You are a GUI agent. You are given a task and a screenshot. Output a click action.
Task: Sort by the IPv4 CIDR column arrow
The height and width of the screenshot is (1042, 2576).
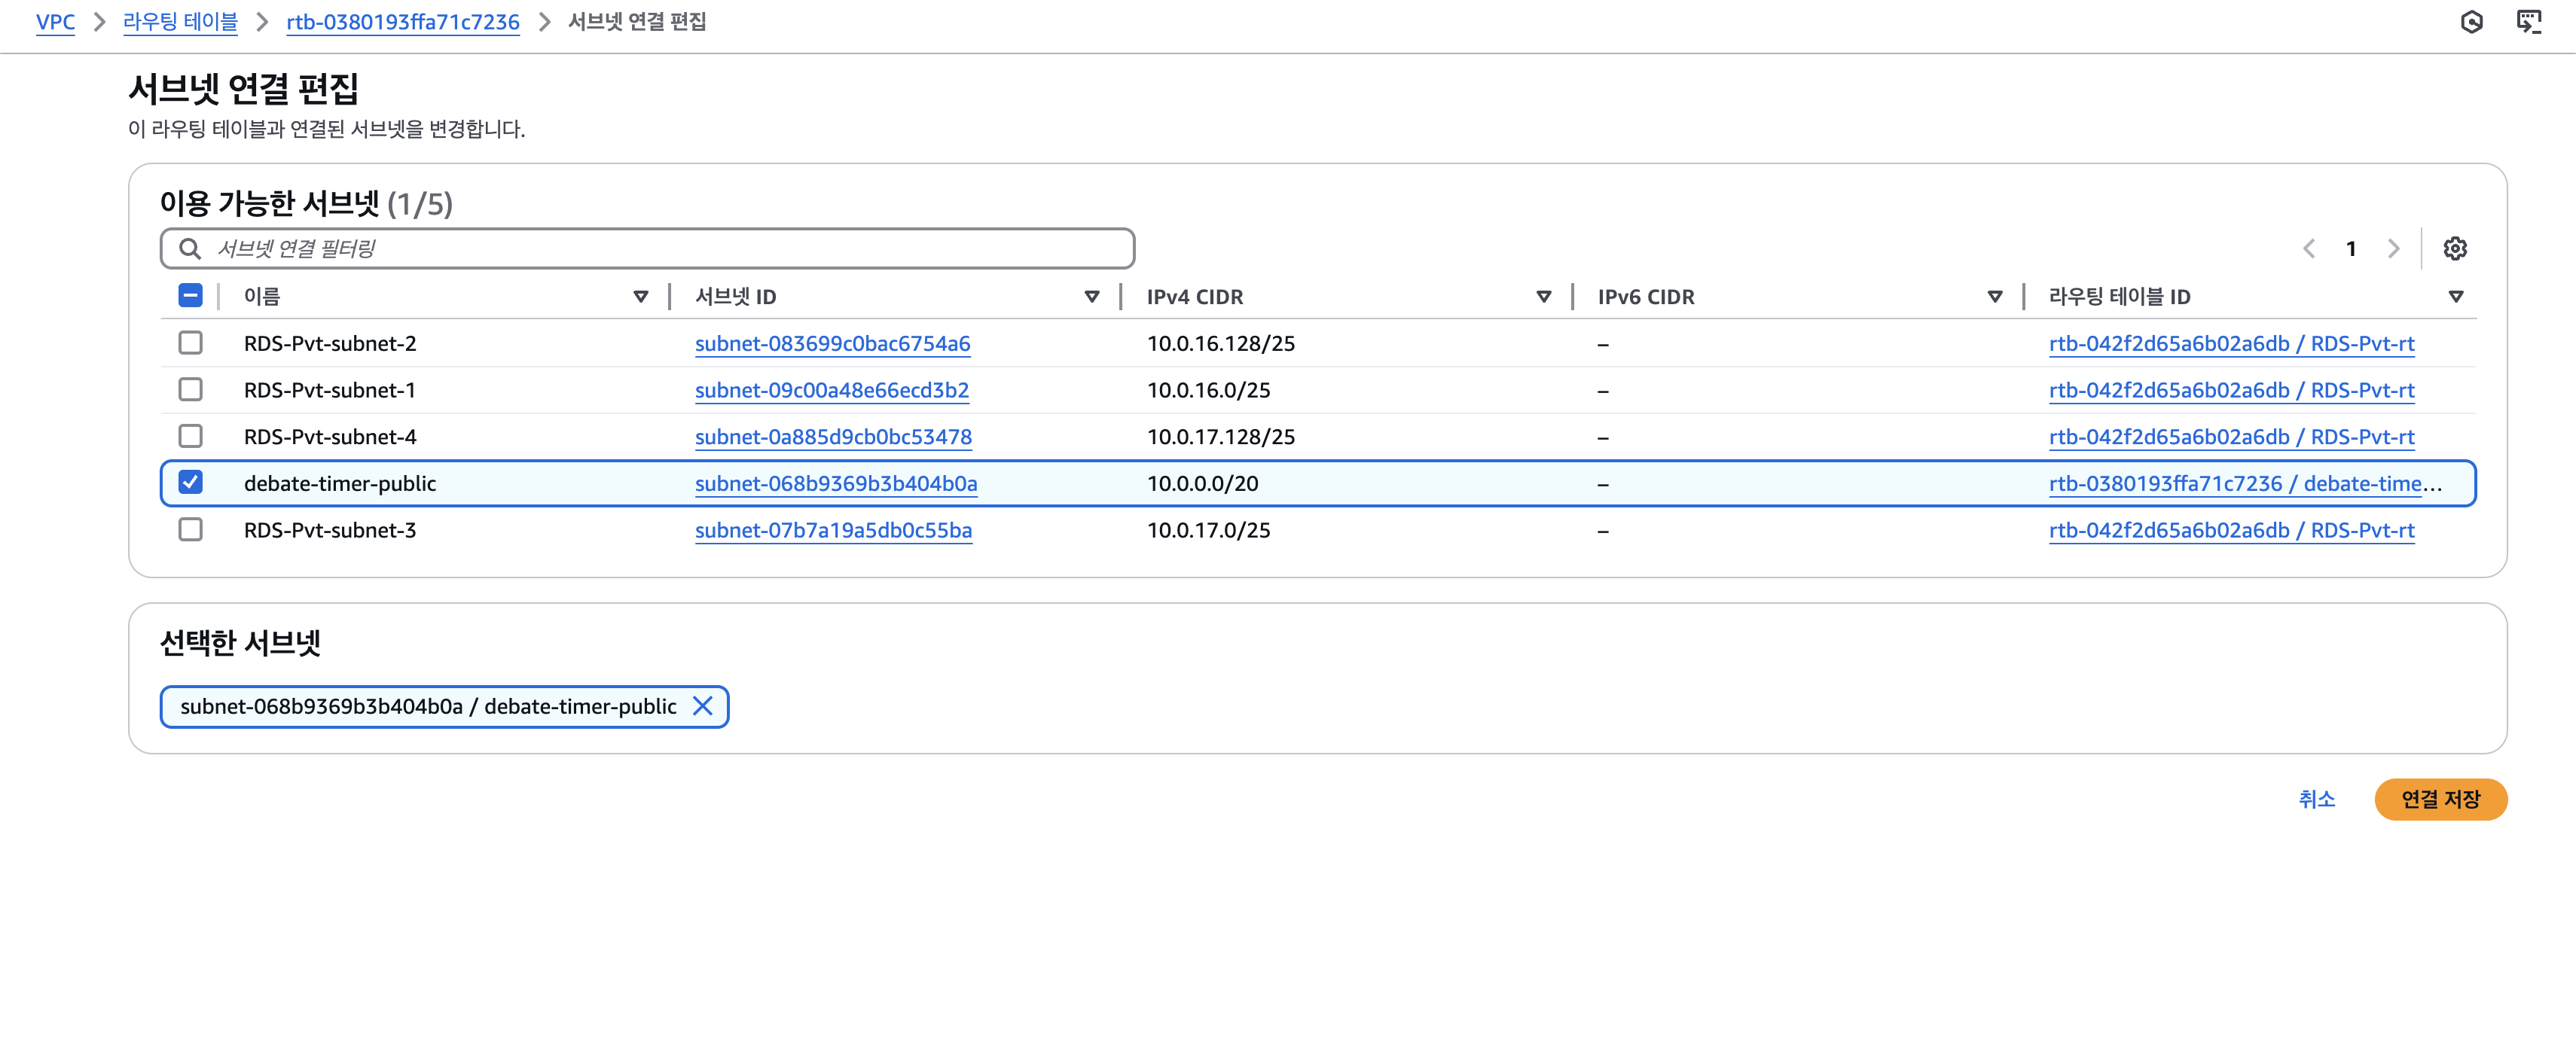(x=1543, y=297)
